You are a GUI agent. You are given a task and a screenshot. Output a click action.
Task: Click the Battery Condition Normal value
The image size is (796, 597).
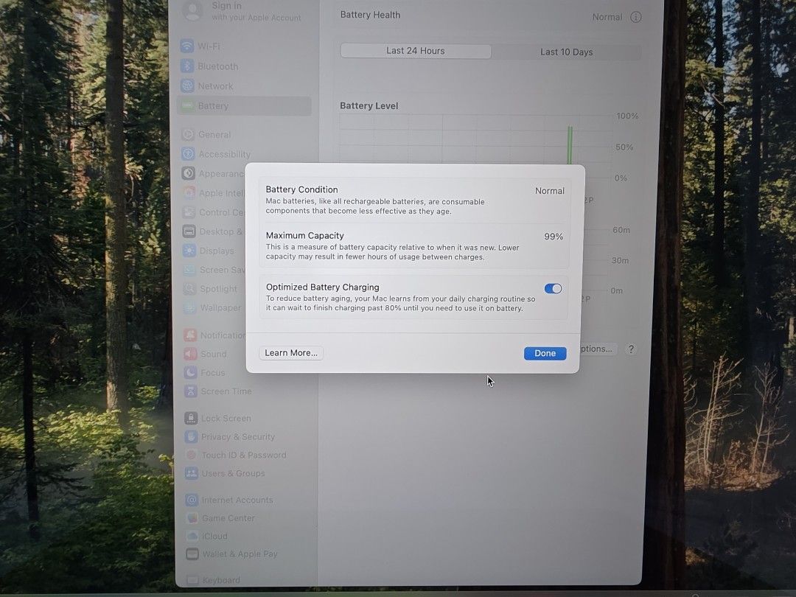click(549, 191)
